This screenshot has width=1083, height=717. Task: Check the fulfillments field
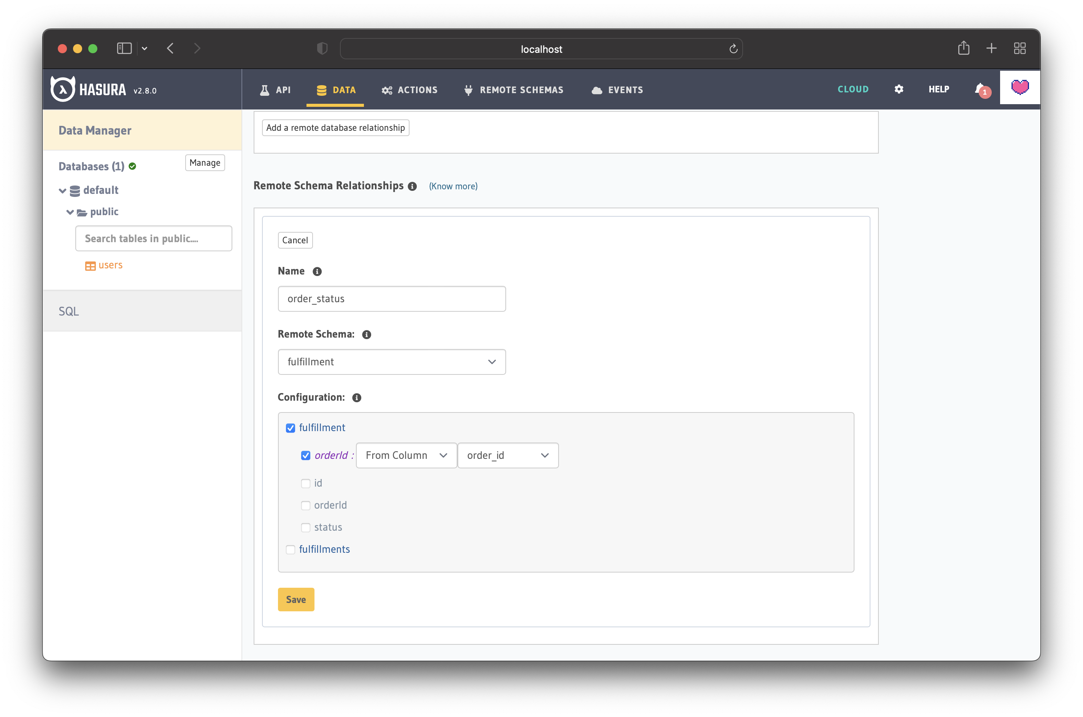coord(291,549)
